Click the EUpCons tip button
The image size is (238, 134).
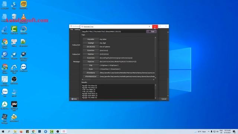coord(91,61)
